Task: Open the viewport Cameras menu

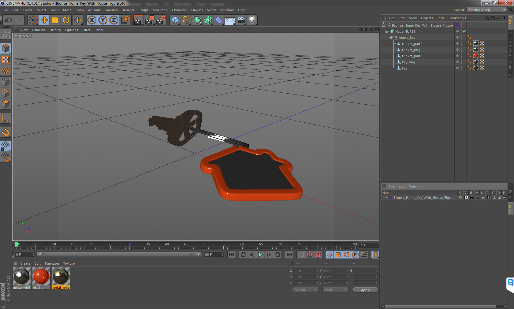Action: pyautogui.click(x=39, y=30)
